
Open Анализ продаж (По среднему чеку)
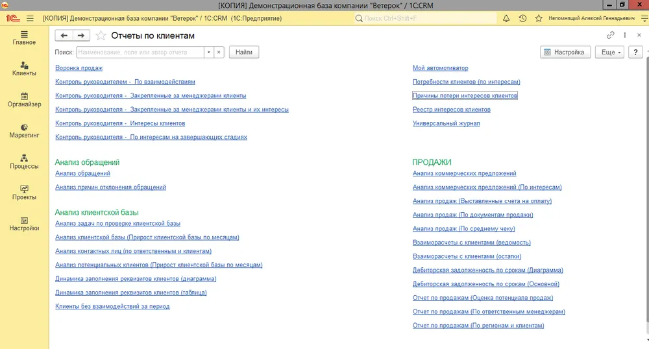pyautogui.click(x=463, y=229)
